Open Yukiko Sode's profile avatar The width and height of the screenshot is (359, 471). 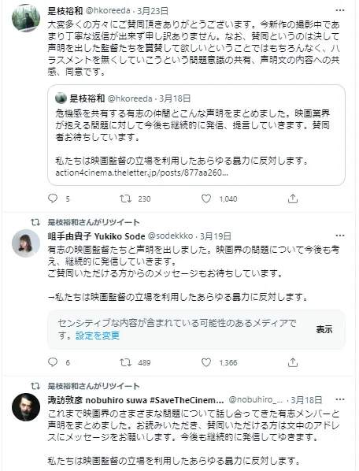(x=26, y=243)
